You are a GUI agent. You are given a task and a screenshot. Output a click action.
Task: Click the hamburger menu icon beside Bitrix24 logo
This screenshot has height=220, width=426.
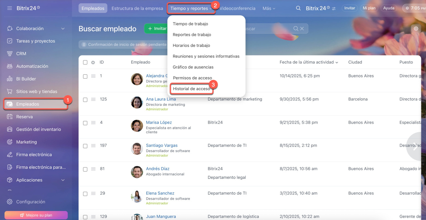[10, 8]
